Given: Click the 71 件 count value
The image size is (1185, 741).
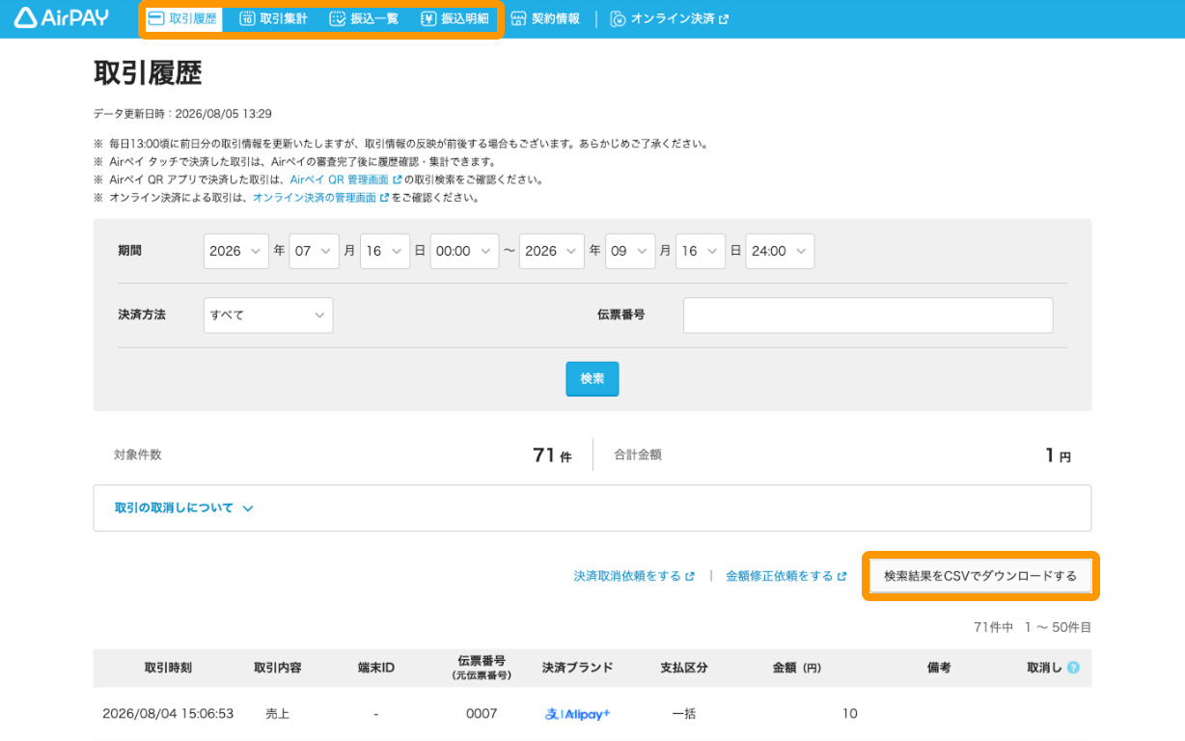Looking at the screenshot, I should pos(552,455).
